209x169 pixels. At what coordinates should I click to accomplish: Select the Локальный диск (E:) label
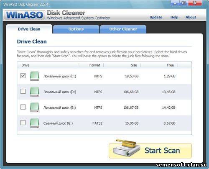60,108
